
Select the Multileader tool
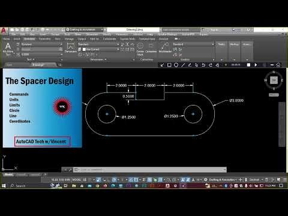165,48
